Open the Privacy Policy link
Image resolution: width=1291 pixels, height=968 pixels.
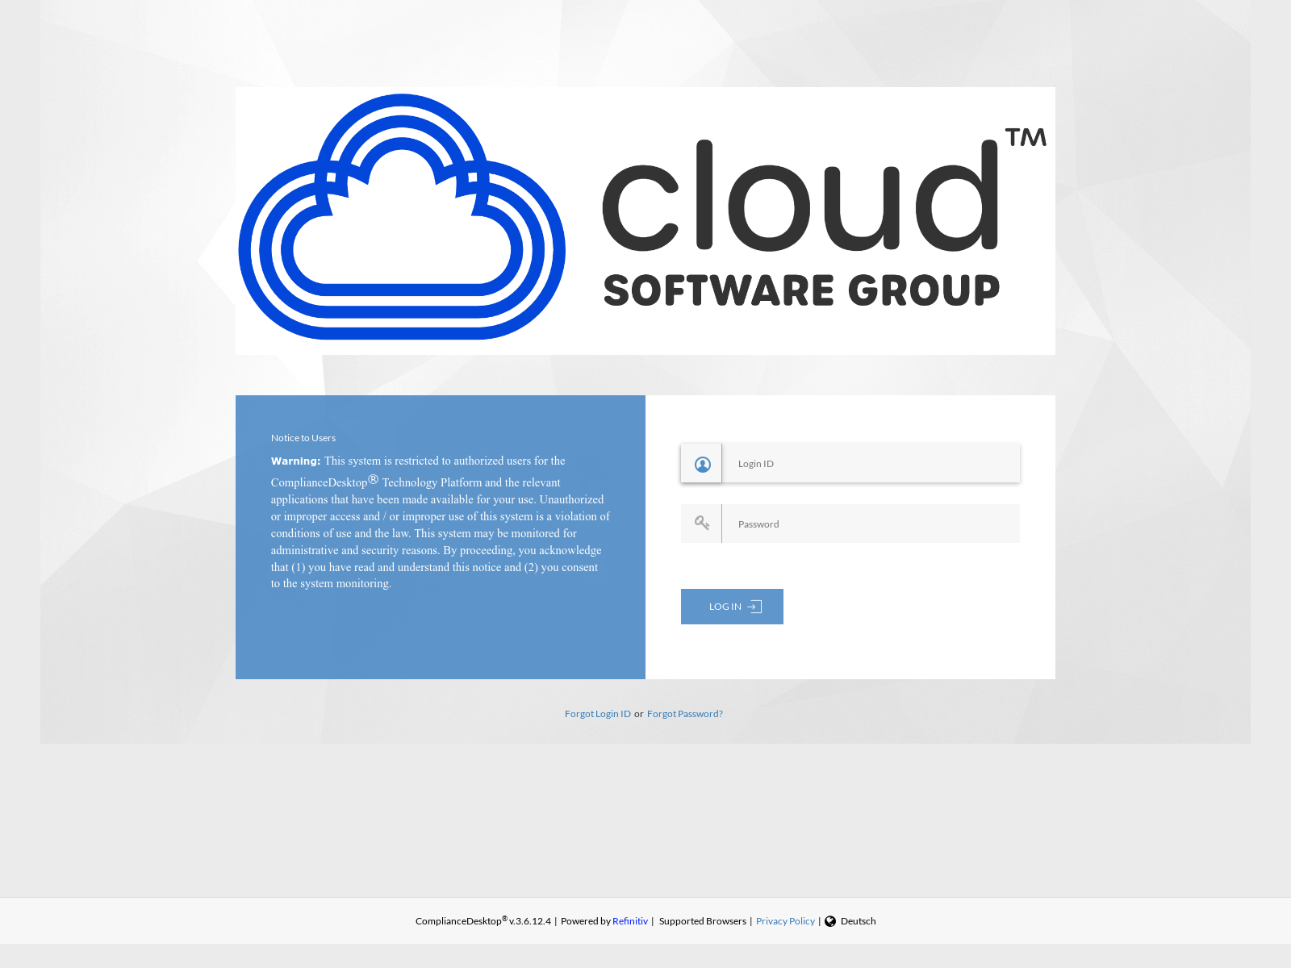(785, 921)
